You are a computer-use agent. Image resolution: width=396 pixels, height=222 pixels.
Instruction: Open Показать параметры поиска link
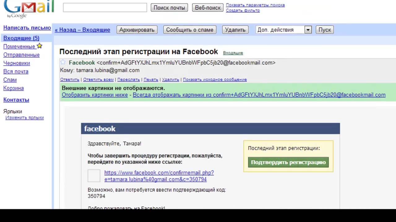[x=255, y=5]
